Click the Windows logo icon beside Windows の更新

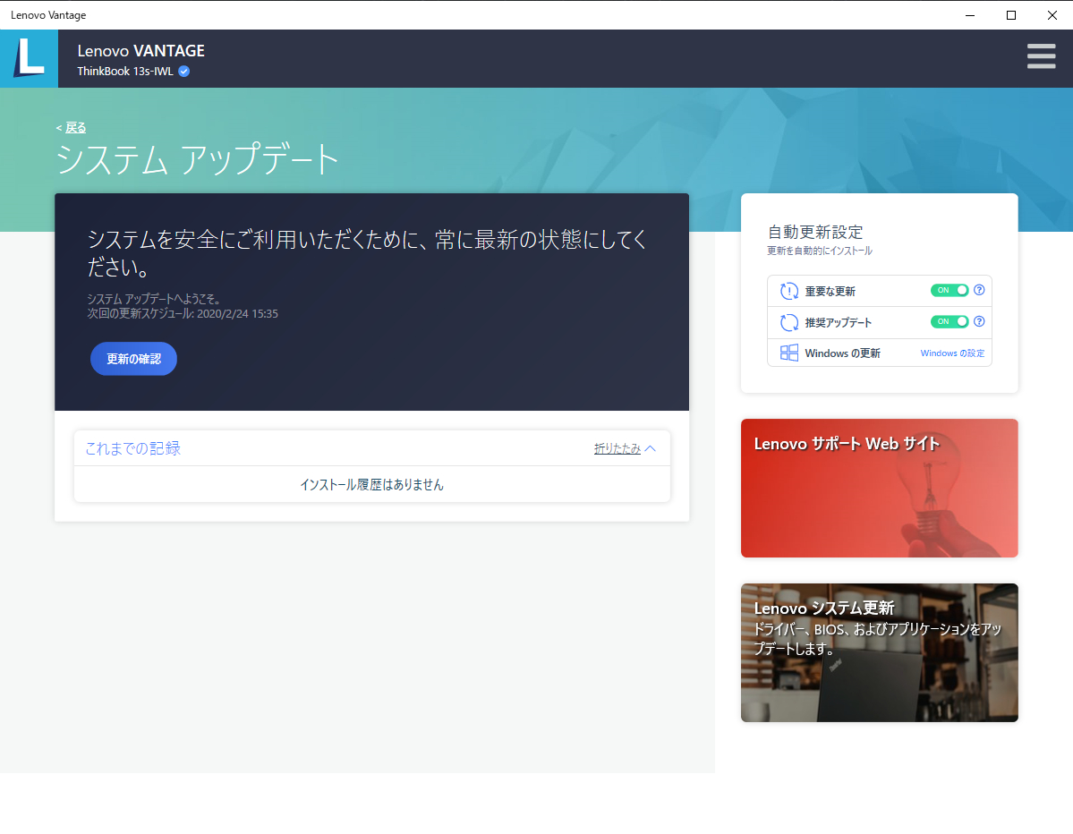click(789, 353)
